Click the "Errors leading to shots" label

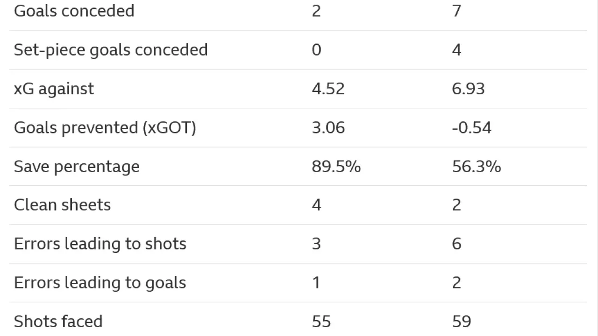click(x=100, y=244)
